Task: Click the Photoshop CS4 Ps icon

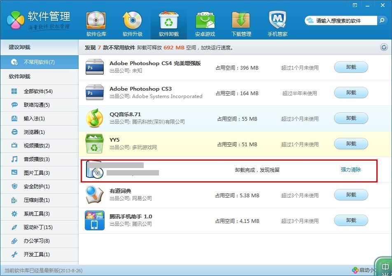Action: click(95, 67)
